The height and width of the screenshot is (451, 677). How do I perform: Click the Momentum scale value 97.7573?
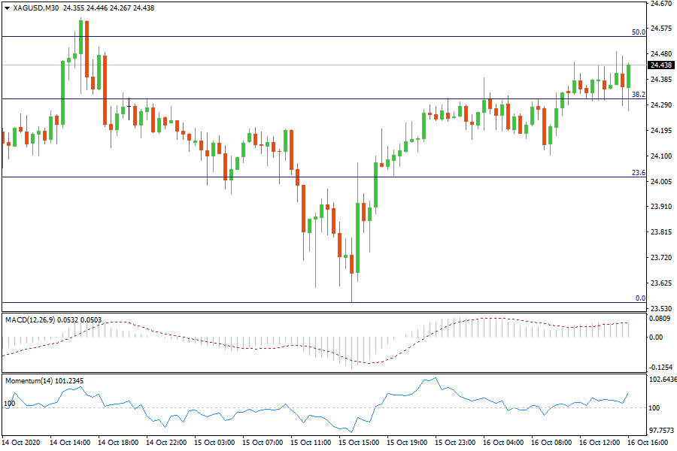pyautogui.click(x=662, y=431)
